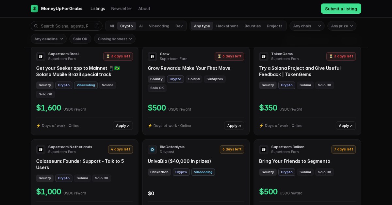
Task: Select the Any type tab
Action: tap(202, 26)
